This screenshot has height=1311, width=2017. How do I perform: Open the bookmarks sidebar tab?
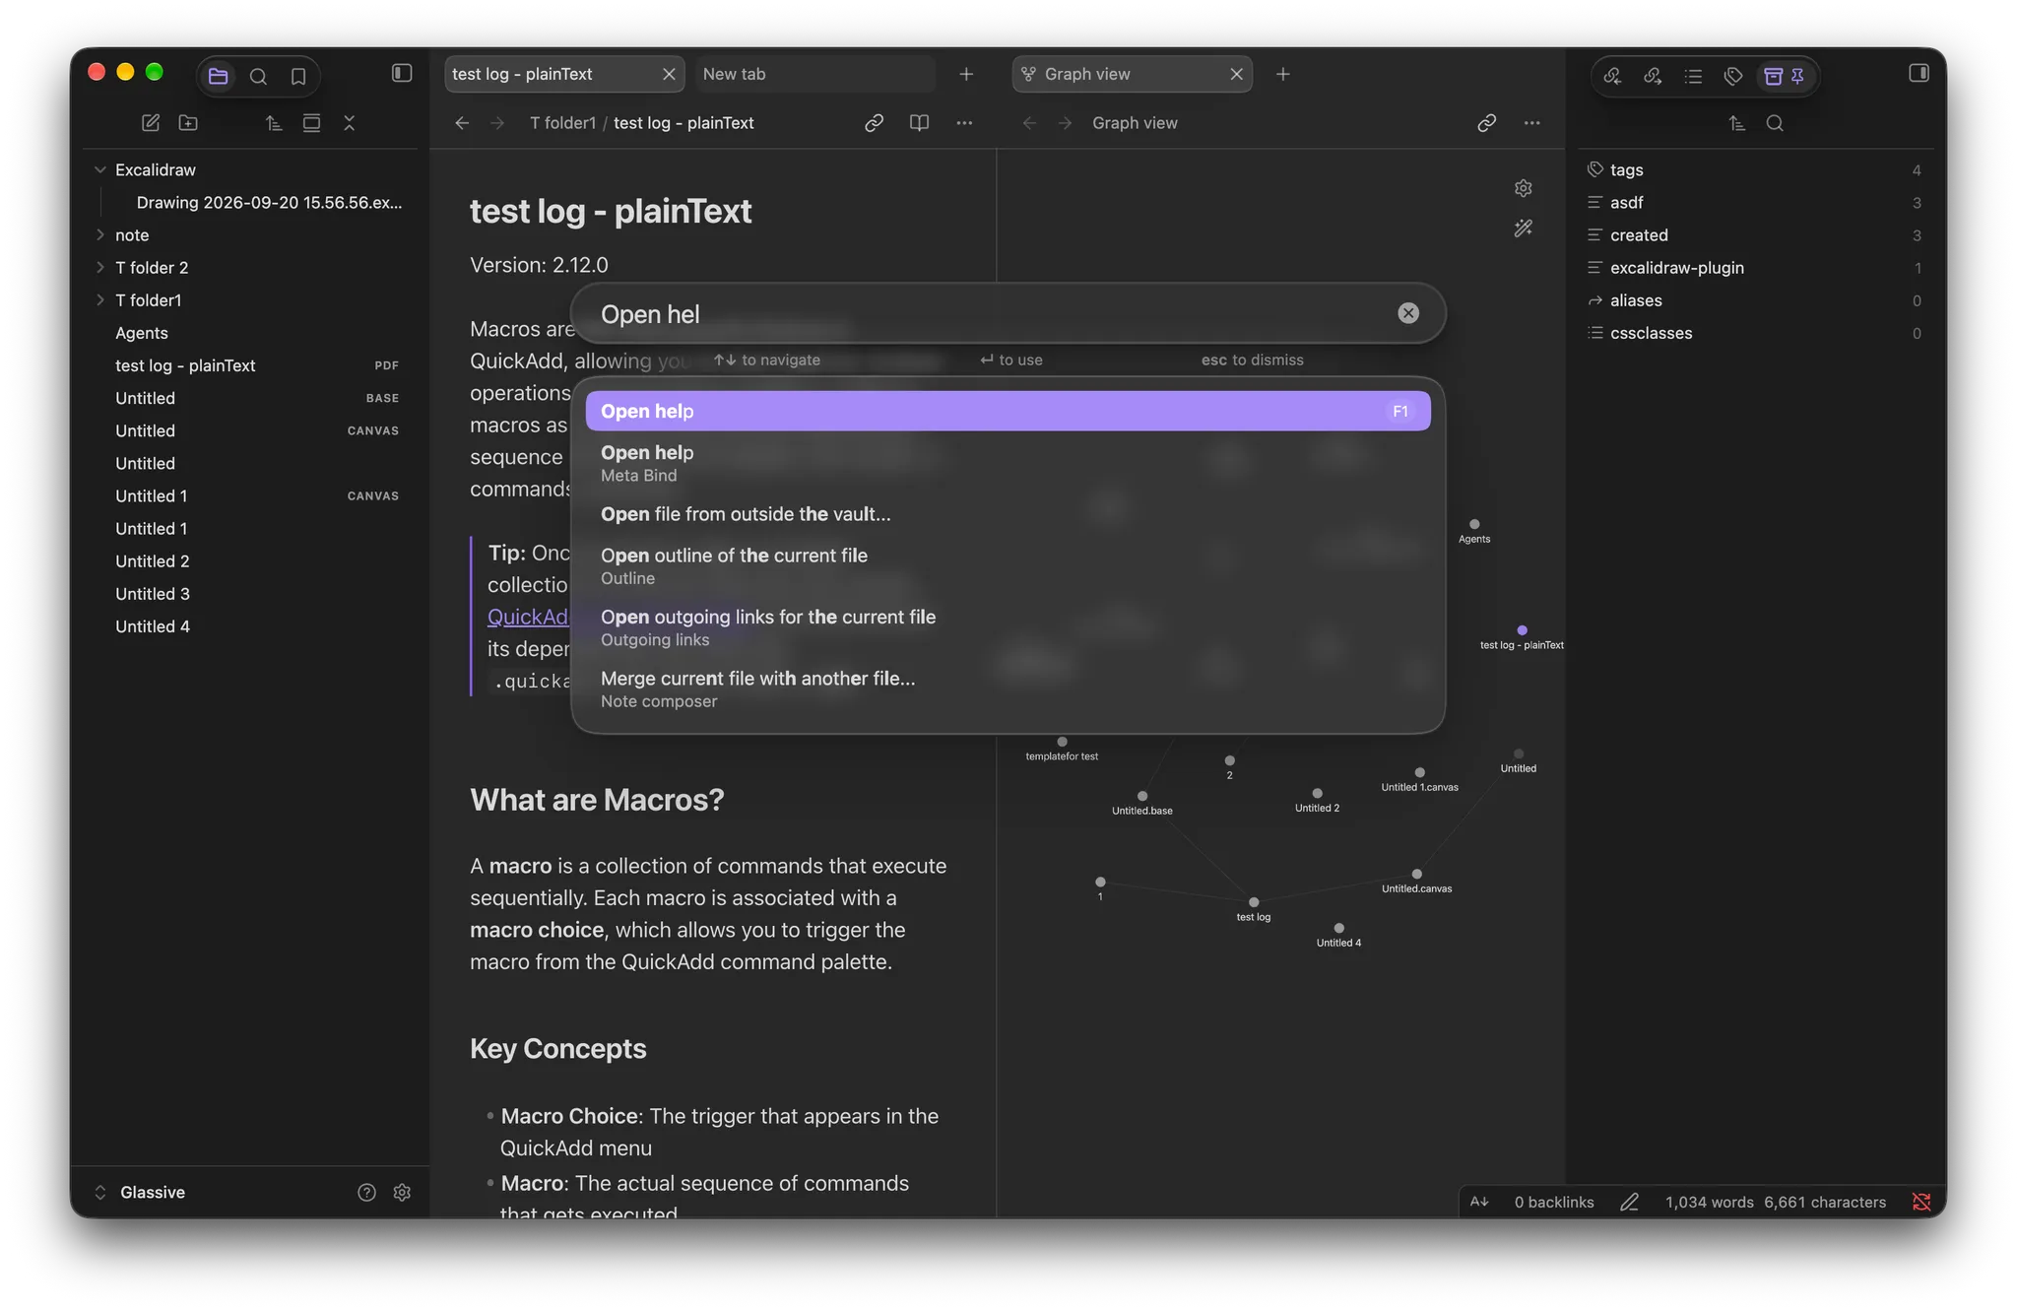click(298, 76)
